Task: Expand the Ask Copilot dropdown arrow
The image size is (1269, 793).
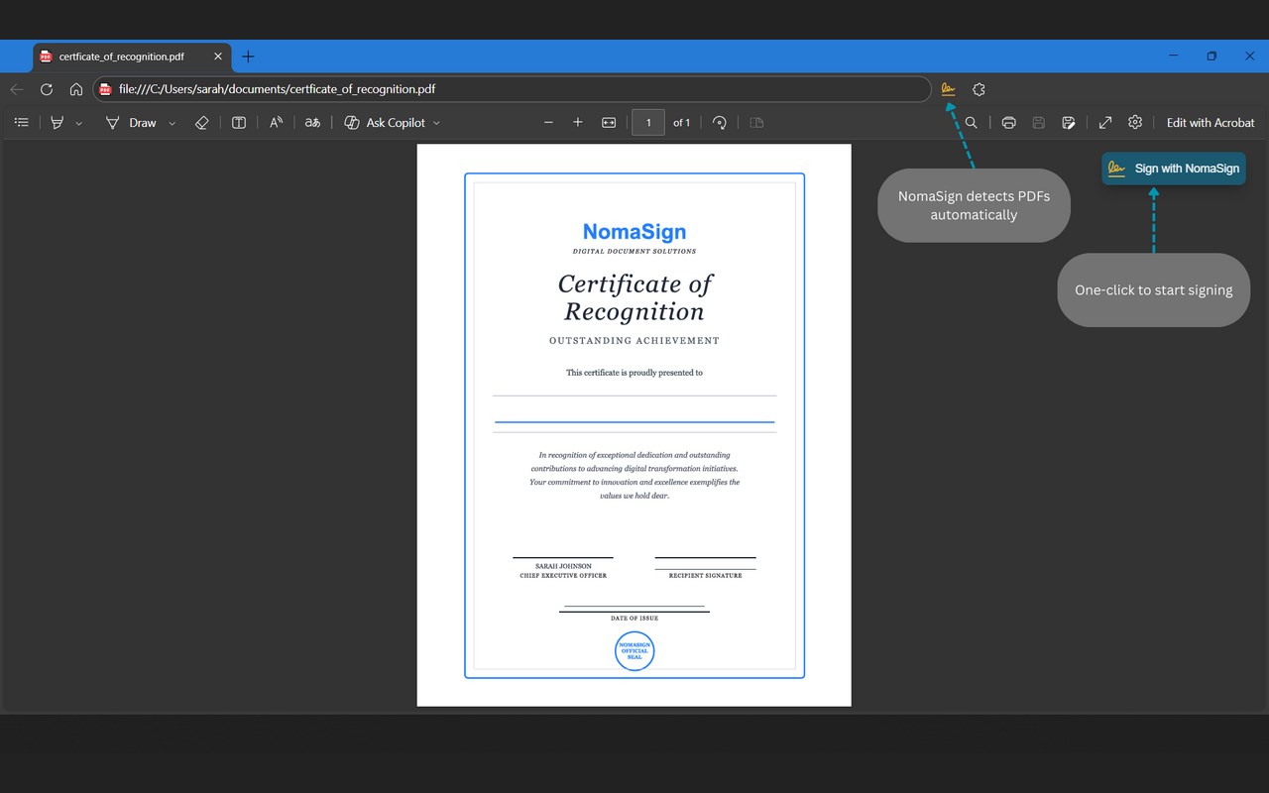Action: 436,124
